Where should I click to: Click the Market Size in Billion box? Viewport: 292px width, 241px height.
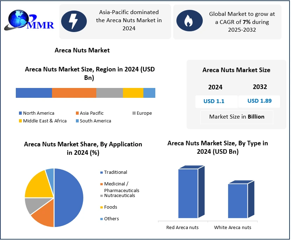pos(236,117)
